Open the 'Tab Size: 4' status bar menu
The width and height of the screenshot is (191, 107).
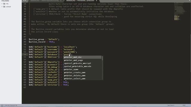click(171, 106)
